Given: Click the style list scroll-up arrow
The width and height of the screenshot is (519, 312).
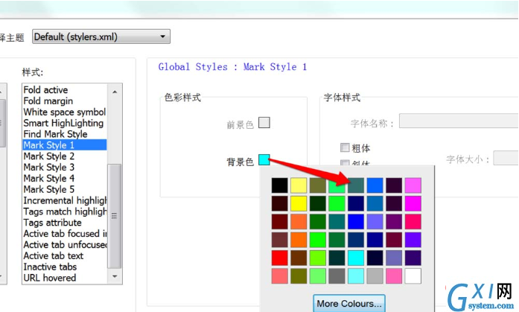Looking at the screenshot, I should point(115,92).
